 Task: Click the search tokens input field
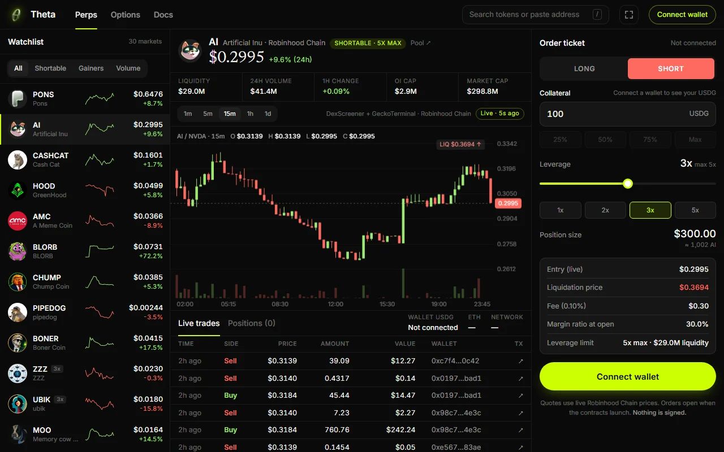[536, 15]
